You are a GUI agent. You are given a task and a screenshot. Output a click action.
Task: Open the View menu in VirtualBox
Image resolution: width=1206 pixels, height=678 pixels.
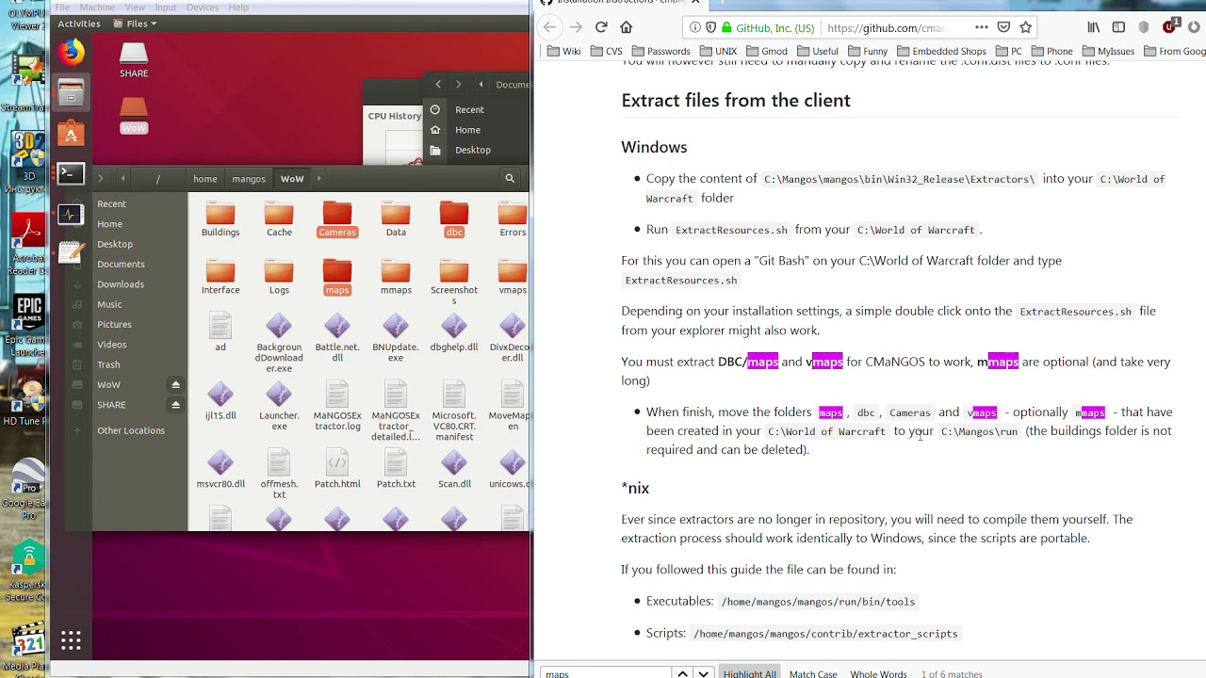[135, 8]
